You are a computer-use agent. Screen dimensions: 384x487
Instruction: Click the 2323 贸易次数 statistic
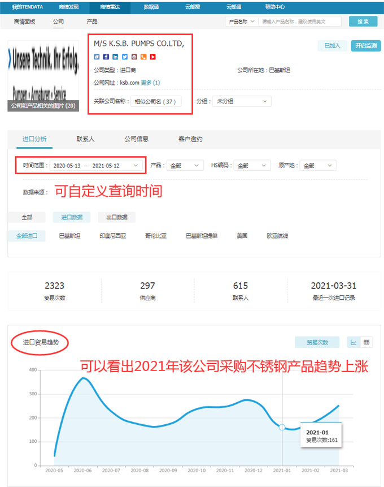(x=55, y=291)
